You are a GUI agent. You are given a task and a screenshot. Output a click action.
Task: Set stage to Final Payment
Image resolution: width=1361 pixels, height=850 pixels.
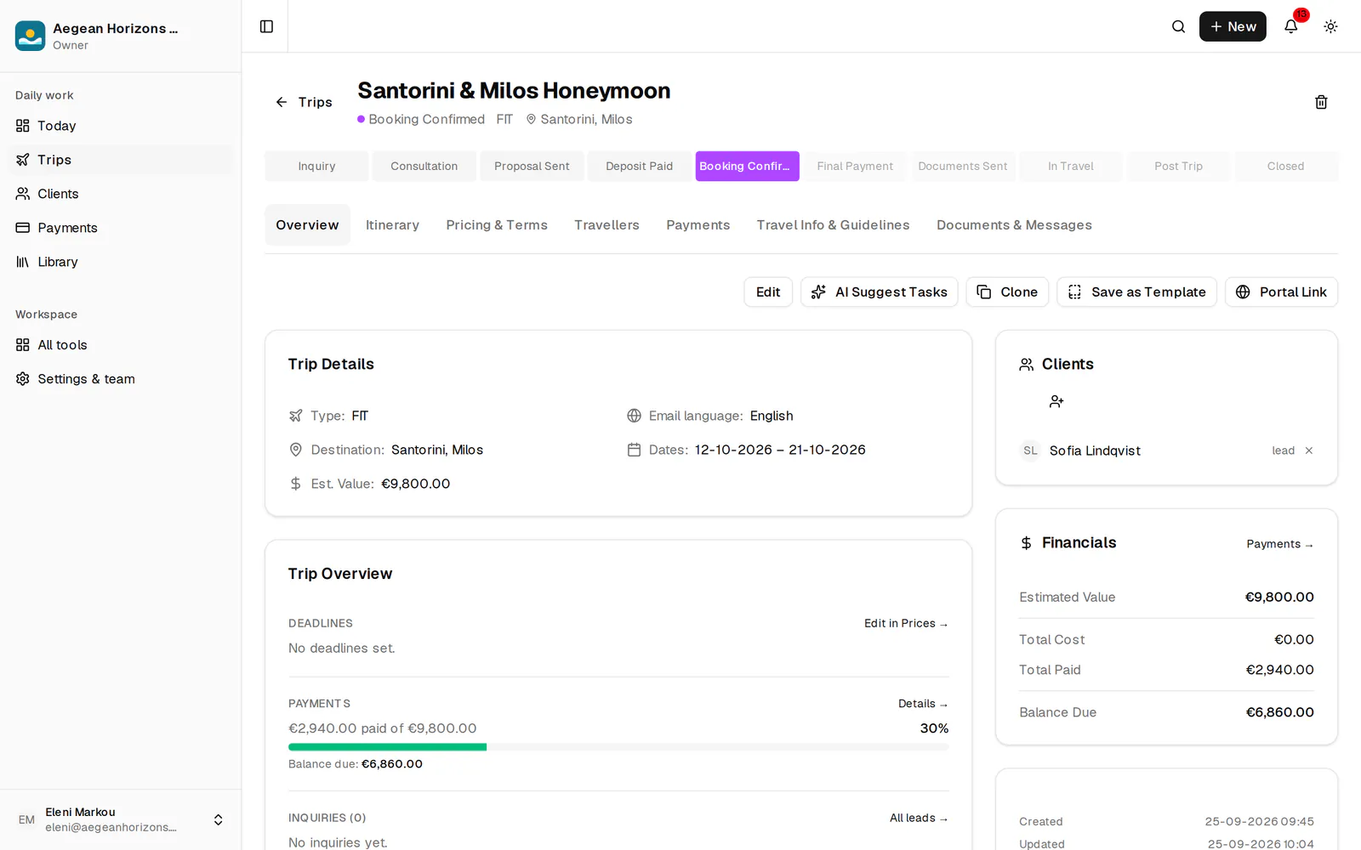[x=855, y=166]
